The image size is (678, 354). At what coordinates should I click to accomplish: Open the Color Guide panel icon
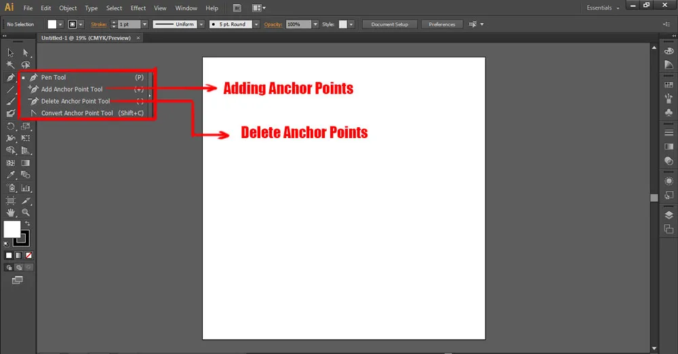669,65
